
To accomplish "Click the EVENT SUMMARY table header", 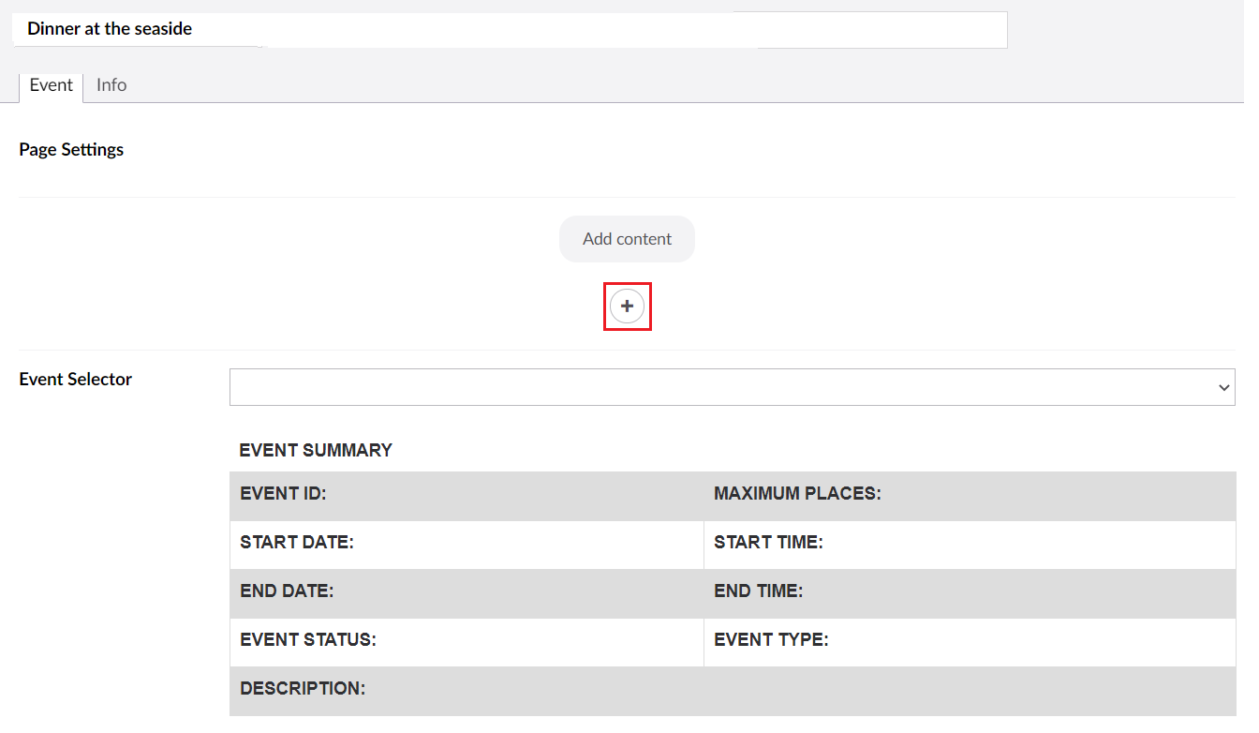I will (x=316, y=450).
